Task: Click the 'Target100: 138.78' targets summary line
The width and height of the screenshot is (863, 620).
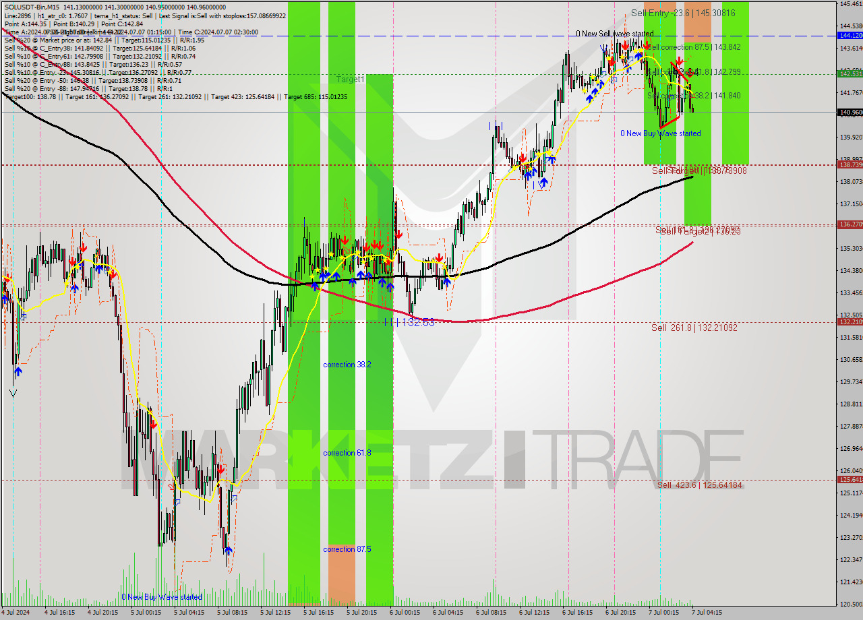Action: [175, 97]
